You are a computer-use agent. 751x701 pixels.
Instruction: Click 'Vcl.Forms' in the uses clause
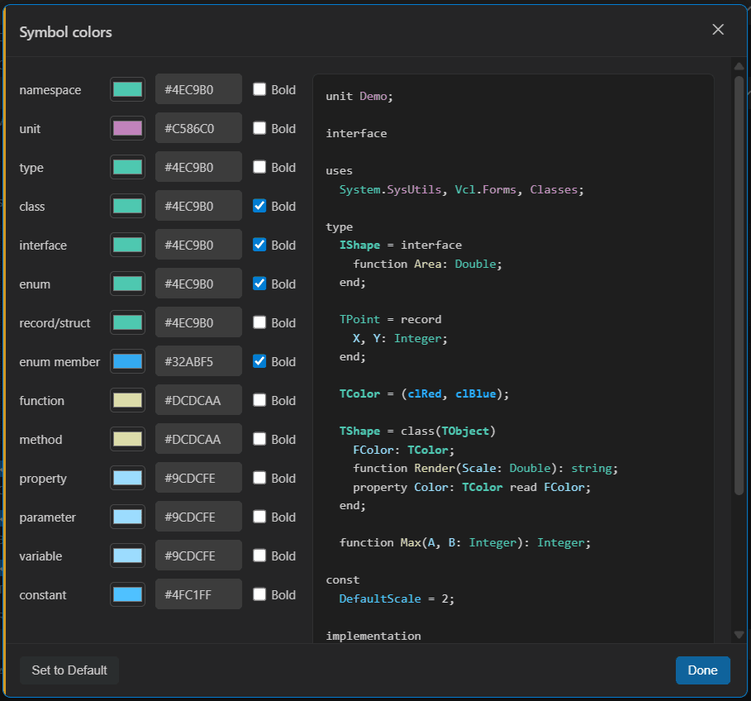[x=485, y=189]
